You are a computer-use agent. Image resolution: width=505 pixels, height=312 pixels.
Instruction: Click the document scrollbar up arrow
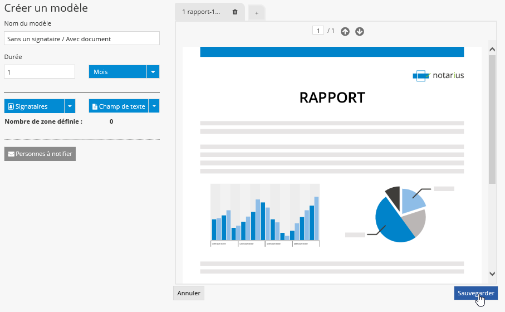(x=492, y=50)
